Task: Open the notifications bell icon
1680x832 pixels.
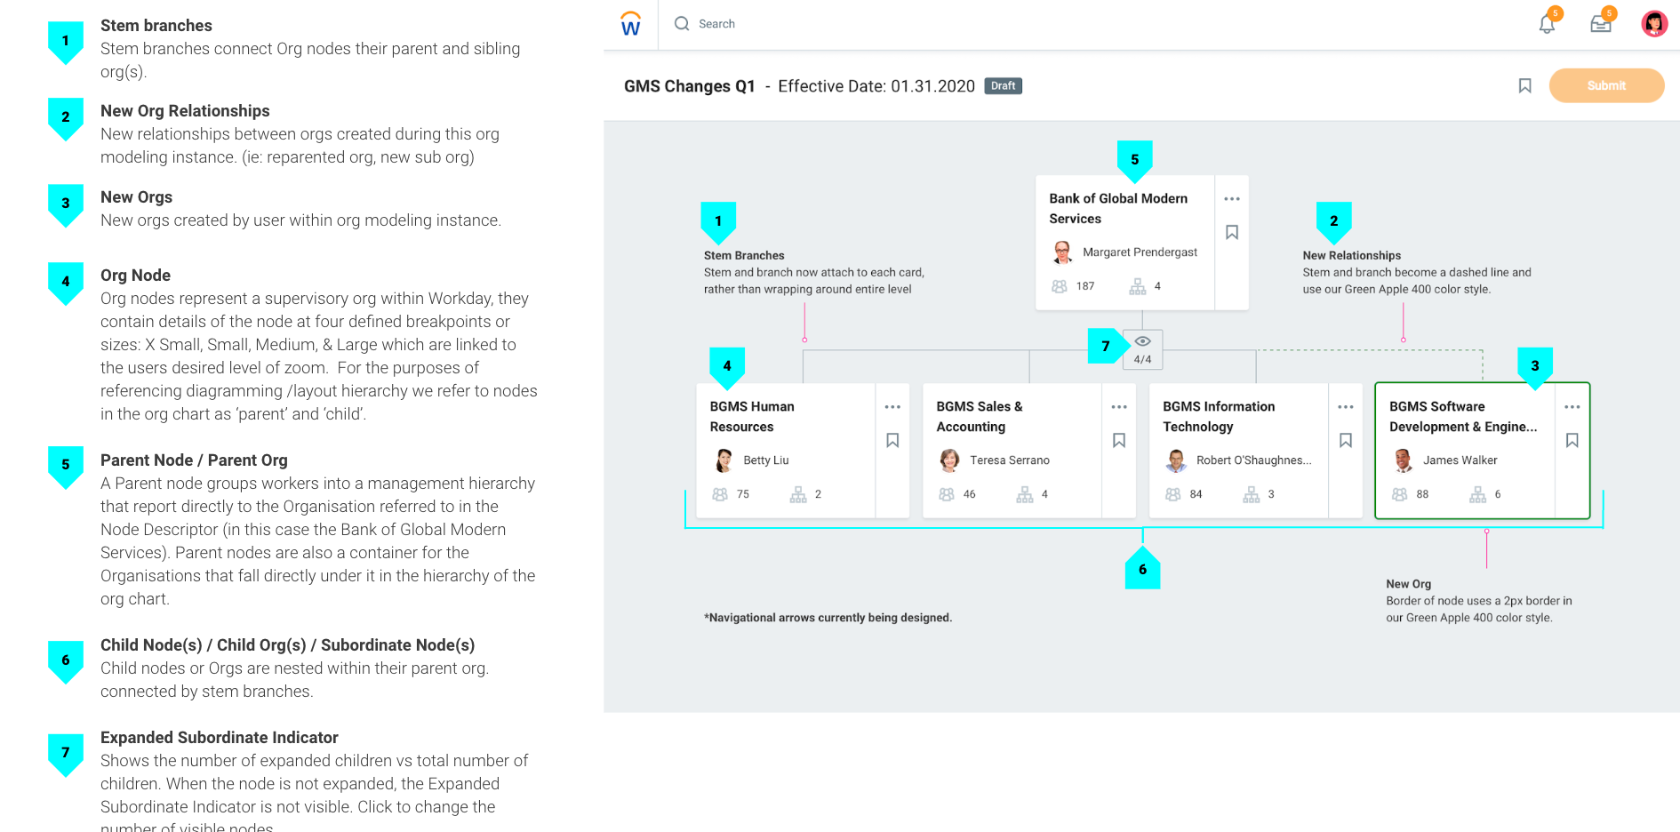Action: (x=1547, y=24)
